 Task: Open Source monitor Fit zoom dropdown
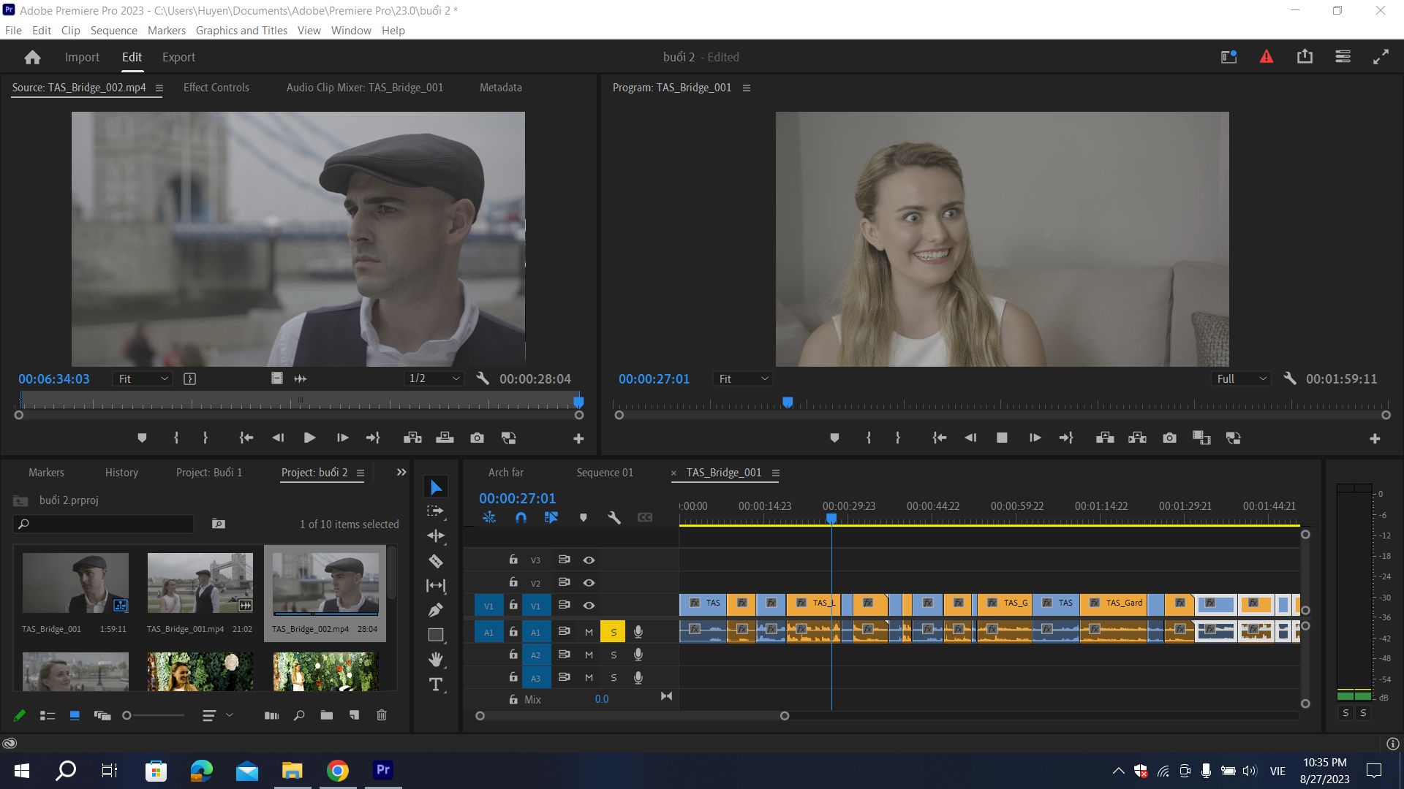143,378
